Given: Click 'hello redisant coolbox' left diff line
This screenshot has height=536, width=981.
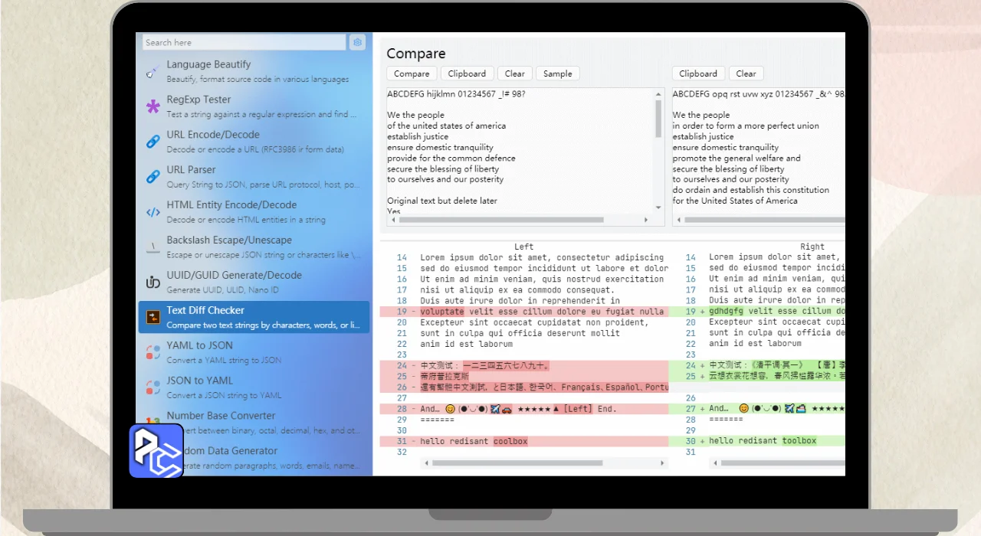Looking at the screenshot, I should click(x=474, y=441).
